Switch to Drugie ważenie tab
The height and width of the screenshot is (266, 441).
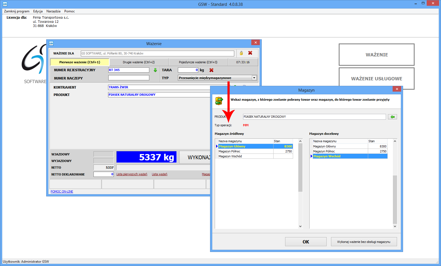[x=139, y=62]
